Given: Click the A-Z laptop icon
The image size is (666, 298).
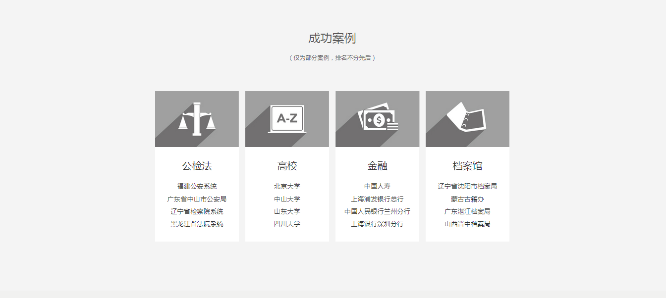Looking at the screenshot, I should tap(287, 119).
